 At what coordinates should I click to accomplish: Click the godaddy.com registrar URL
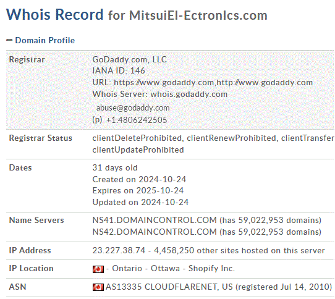click(x=213, y=83)
